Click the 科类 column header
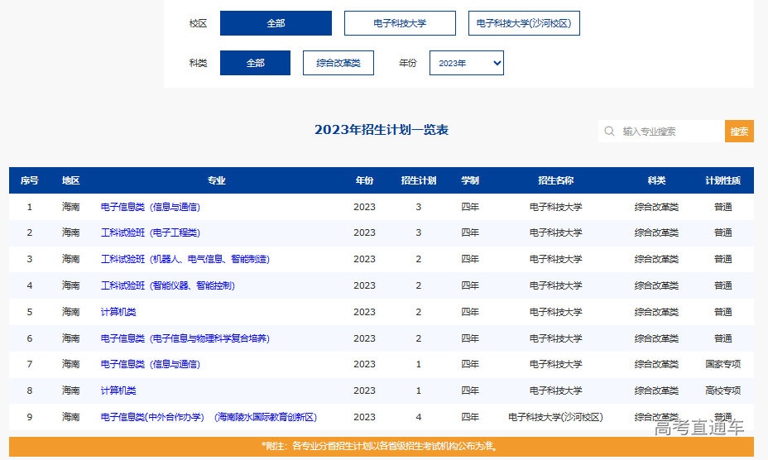The image size is (768, 460). point(656,180)
